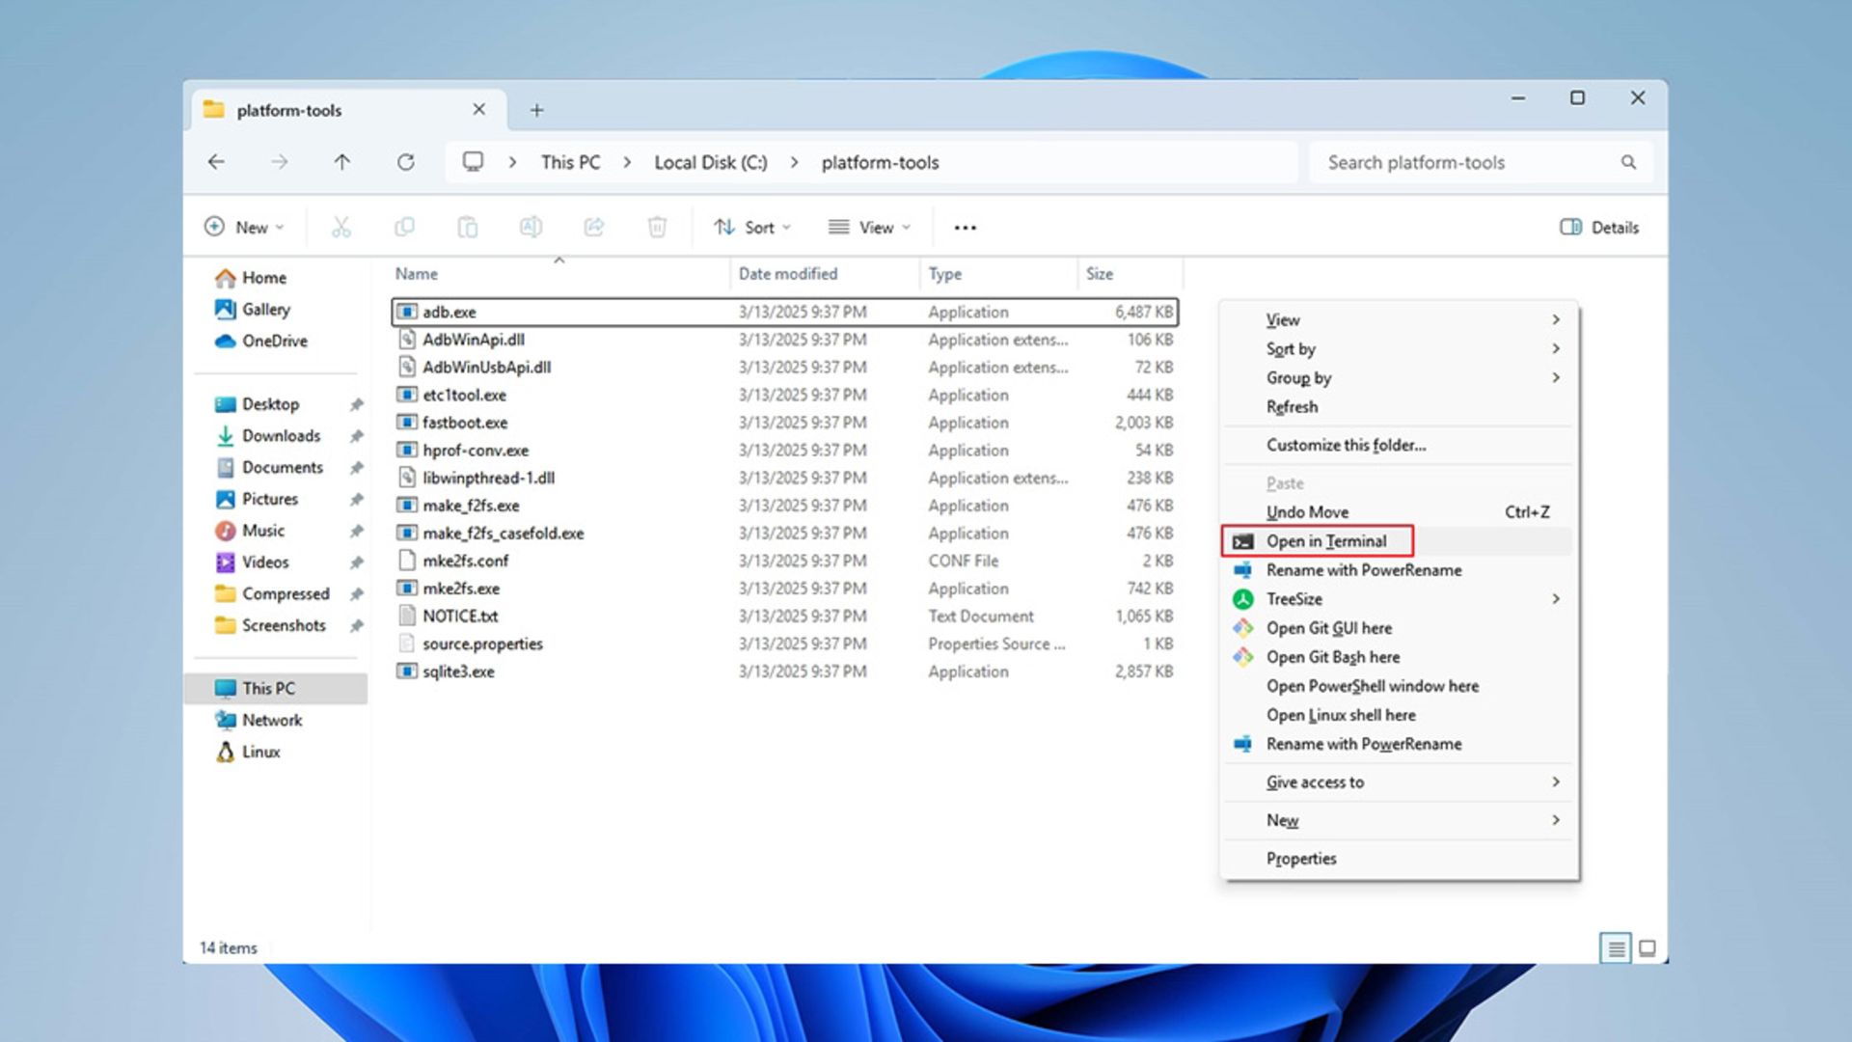
Task: Expand the Give access to submenu
Action: (x=1556, y=781)
